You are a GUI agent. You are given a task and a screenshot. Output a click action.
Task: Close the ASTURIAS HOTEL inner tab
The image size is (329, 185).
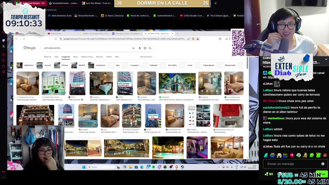point(172,33)
